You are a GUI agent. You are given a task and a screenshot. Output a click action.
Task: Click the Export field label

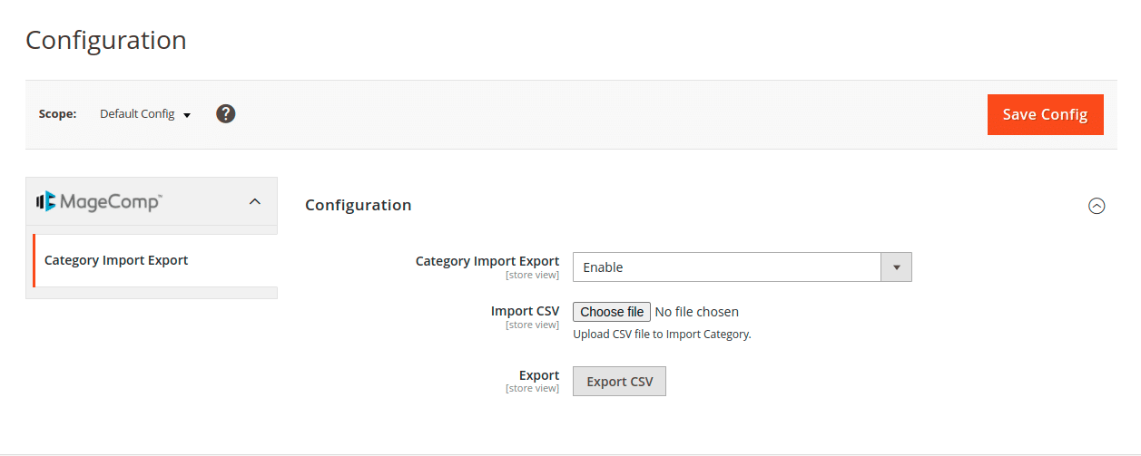tap(539, 375)
